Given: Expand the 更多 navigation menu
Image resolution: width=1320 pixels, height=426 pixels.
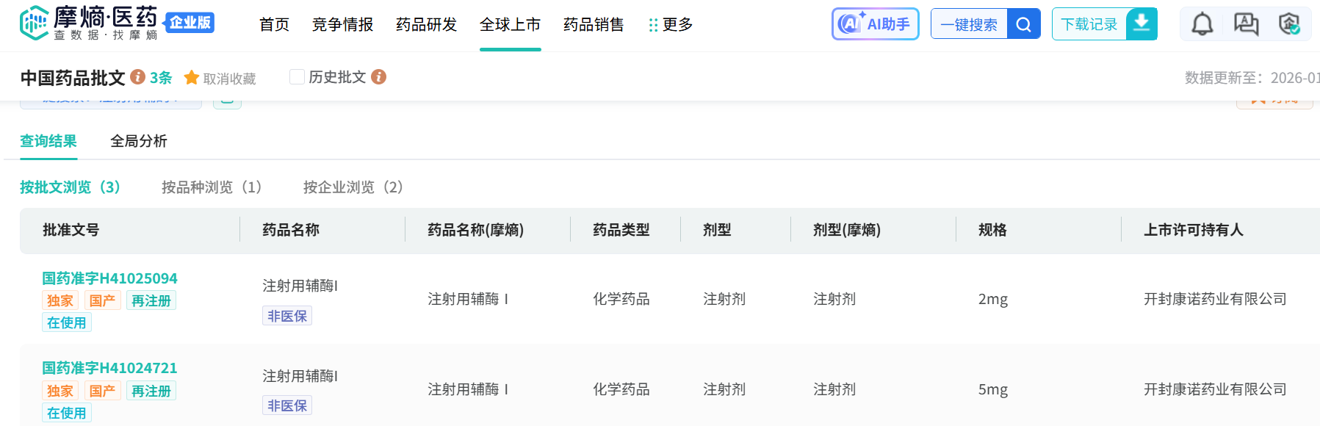Looking at the screenshot, I should pyautogui.click(x=671, y=25).
